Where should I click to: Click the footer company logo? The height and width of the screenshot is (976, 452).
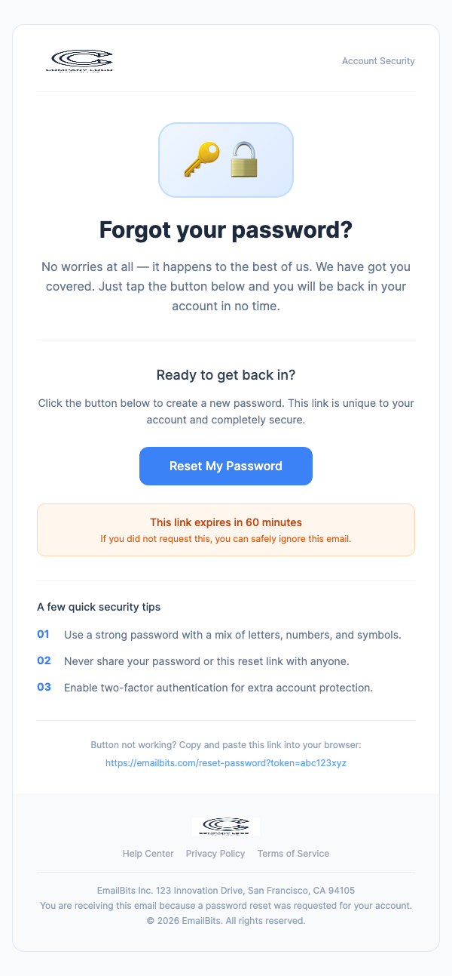[225, 825]
